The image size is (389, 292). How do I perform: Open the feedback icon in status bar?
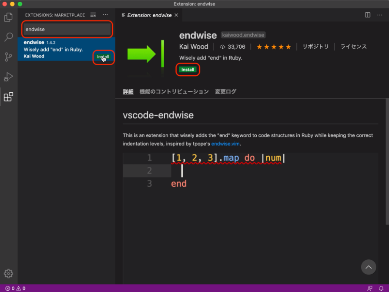(x=370, y=288)
